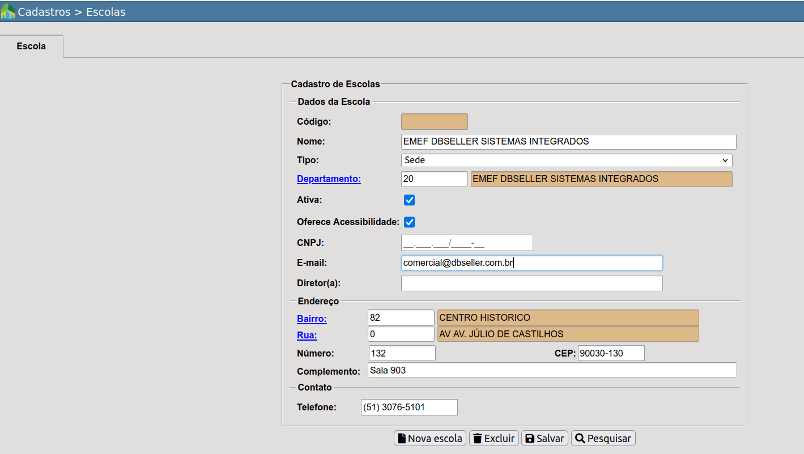Follow the Rua lookup link

tap(307, 336)
